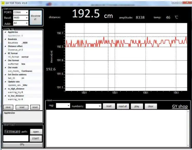The image size is (192, 150).
Task: Open the GY shop link
Action: pyautogui.click(x=180, y=106)
